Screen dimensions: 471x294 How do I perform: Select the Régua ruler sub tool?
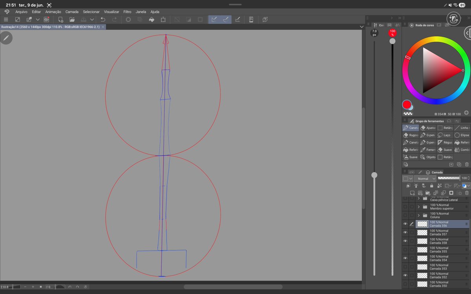point(445,142)
